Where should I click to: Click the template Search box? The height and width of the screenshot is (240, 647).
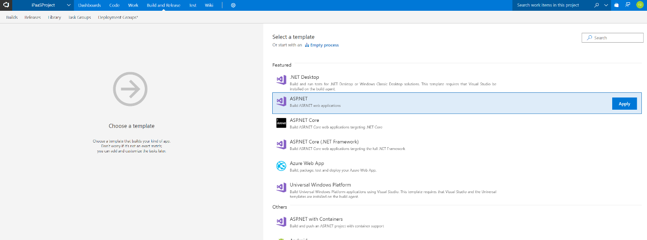pyautogui.click(x=612, y=37)
